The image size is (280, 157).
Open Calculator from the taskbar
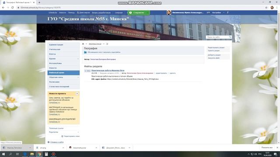pos(46,154)
